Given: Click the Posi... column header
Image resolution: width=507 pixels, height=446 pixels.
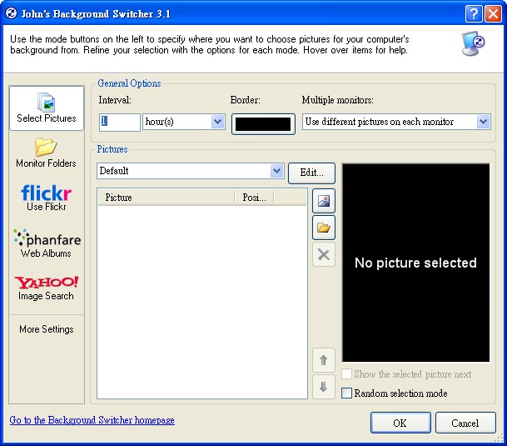Looking at the screenshot, I should pyautogui.click(x=254, y=198).
